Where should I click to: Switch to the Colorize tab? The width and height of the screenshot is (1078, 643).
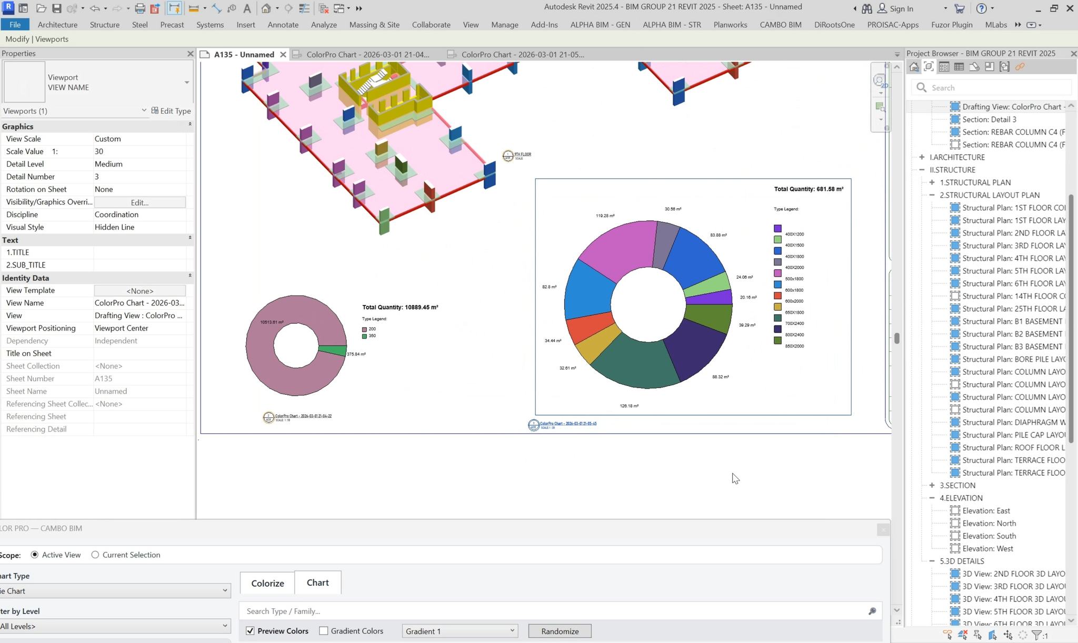pos(267,583)
